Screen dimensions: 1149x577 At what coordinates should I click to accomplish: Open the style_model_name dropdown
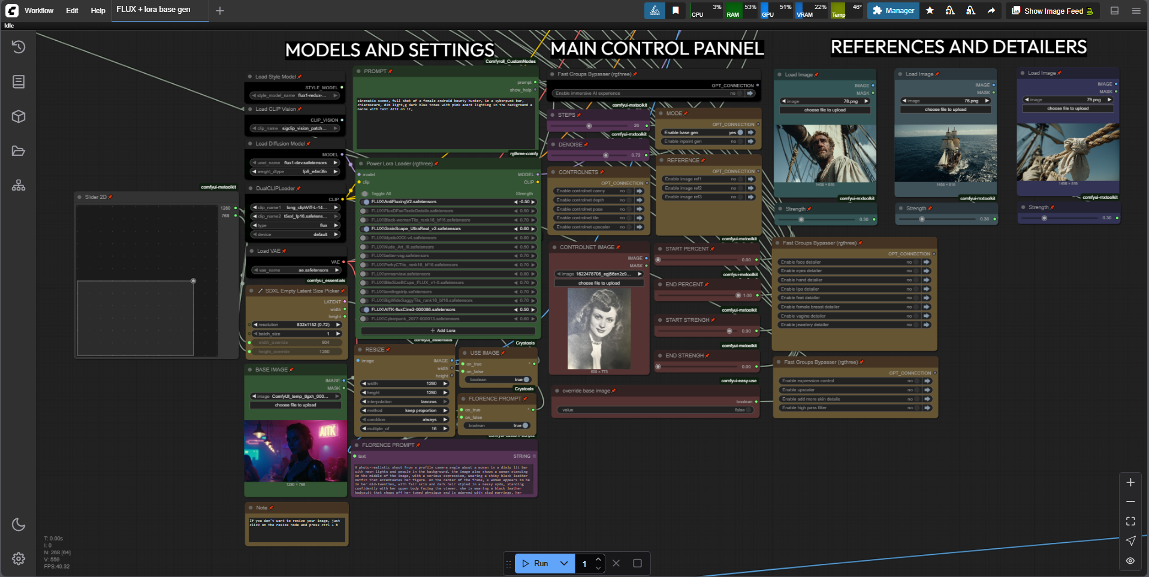click(295, 95)
